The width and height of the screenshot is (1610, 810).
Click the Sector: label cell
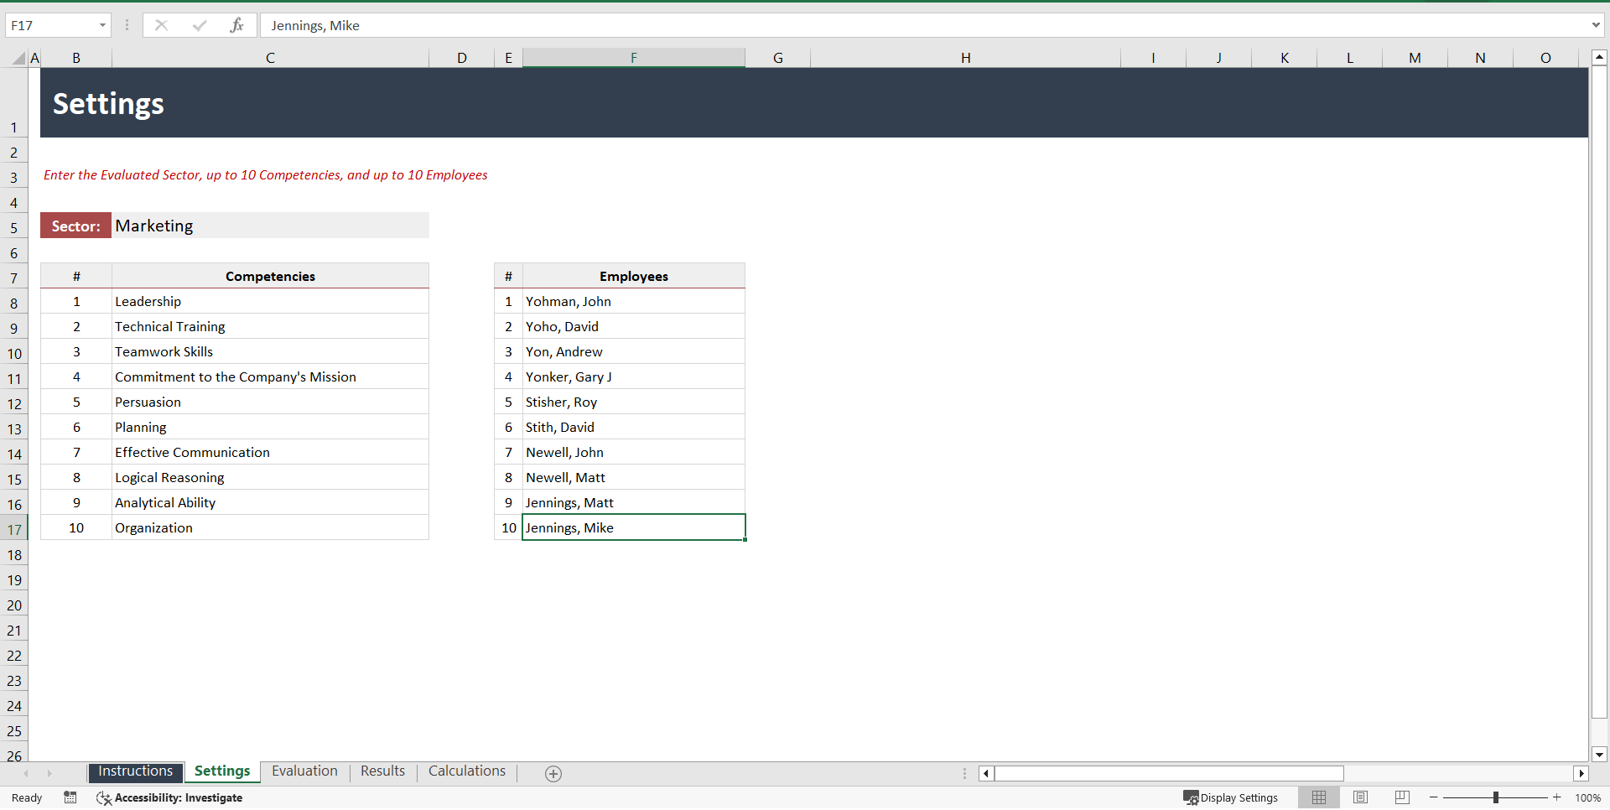(x=75, y=226)
